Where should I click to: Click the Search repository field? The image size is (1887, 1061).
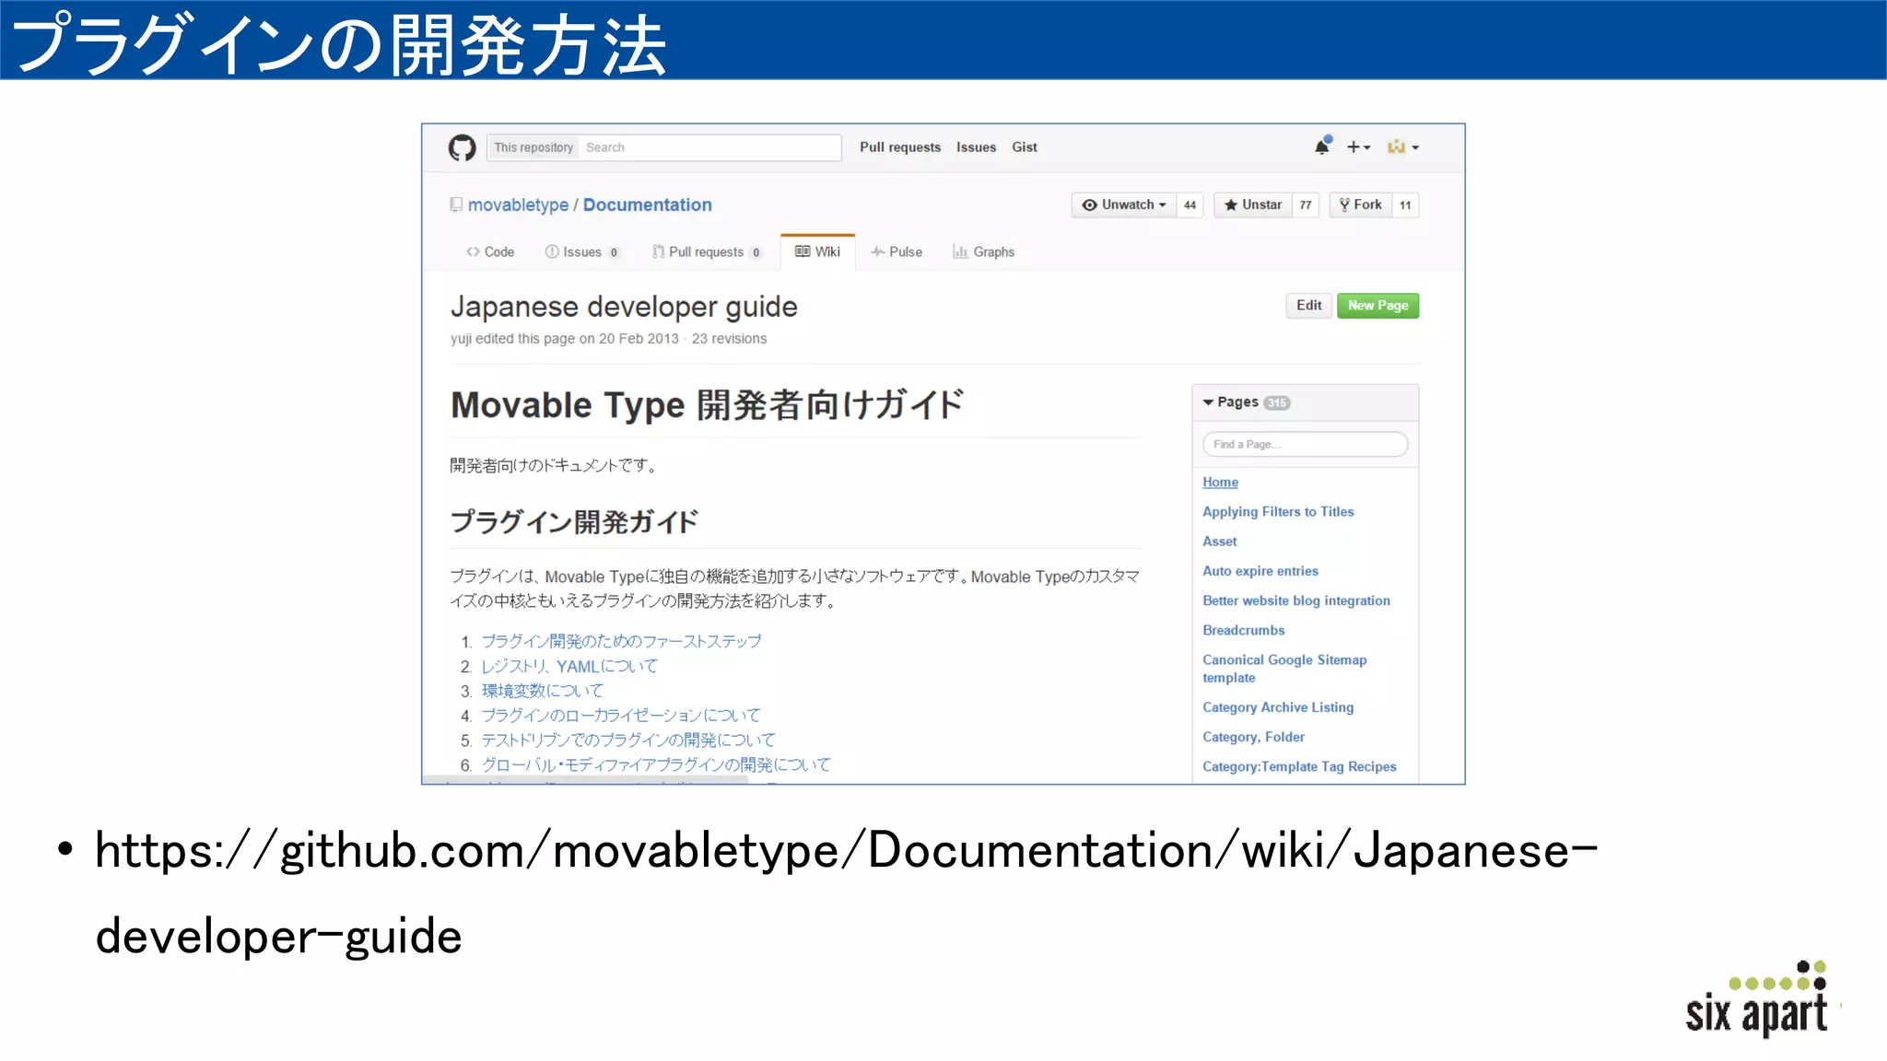pos(709,147)
